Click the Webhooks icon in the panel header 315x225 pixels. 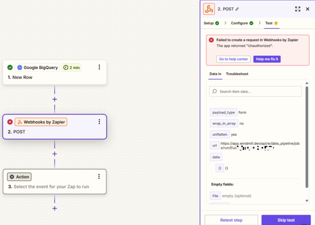tap(209, 9)
